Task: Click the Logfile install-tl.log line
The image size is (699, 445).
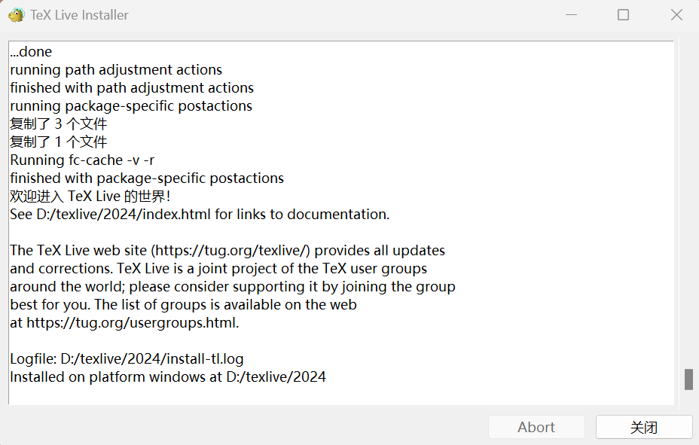Action: point(127,359)
